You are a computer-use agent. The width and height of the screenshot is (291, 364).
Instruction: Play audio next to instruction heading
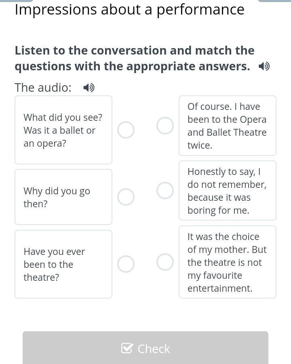(x=264, y=66)
